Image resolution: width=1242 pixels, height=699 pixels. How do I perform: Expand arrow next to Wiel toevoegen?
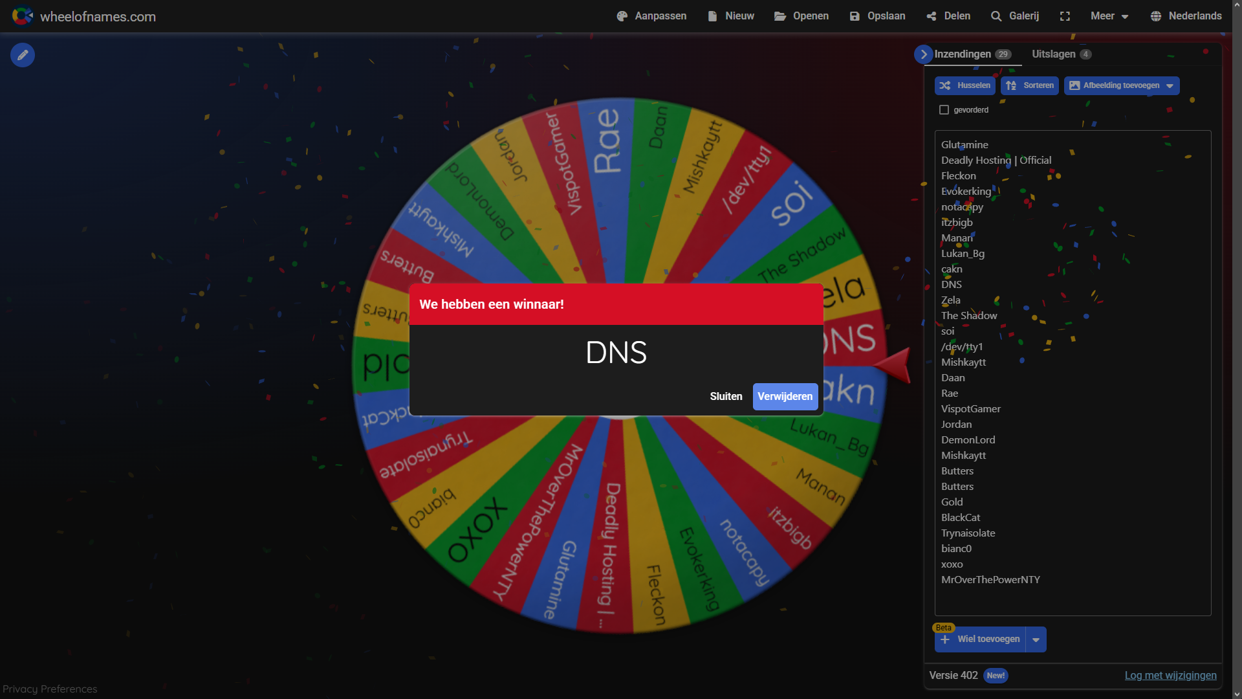[x=1036, y=639]
